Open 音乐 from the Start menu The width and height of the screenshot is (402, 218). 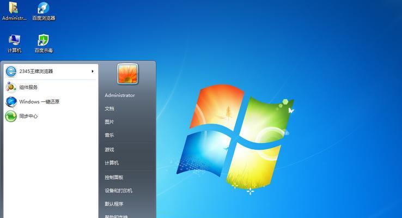109,135
